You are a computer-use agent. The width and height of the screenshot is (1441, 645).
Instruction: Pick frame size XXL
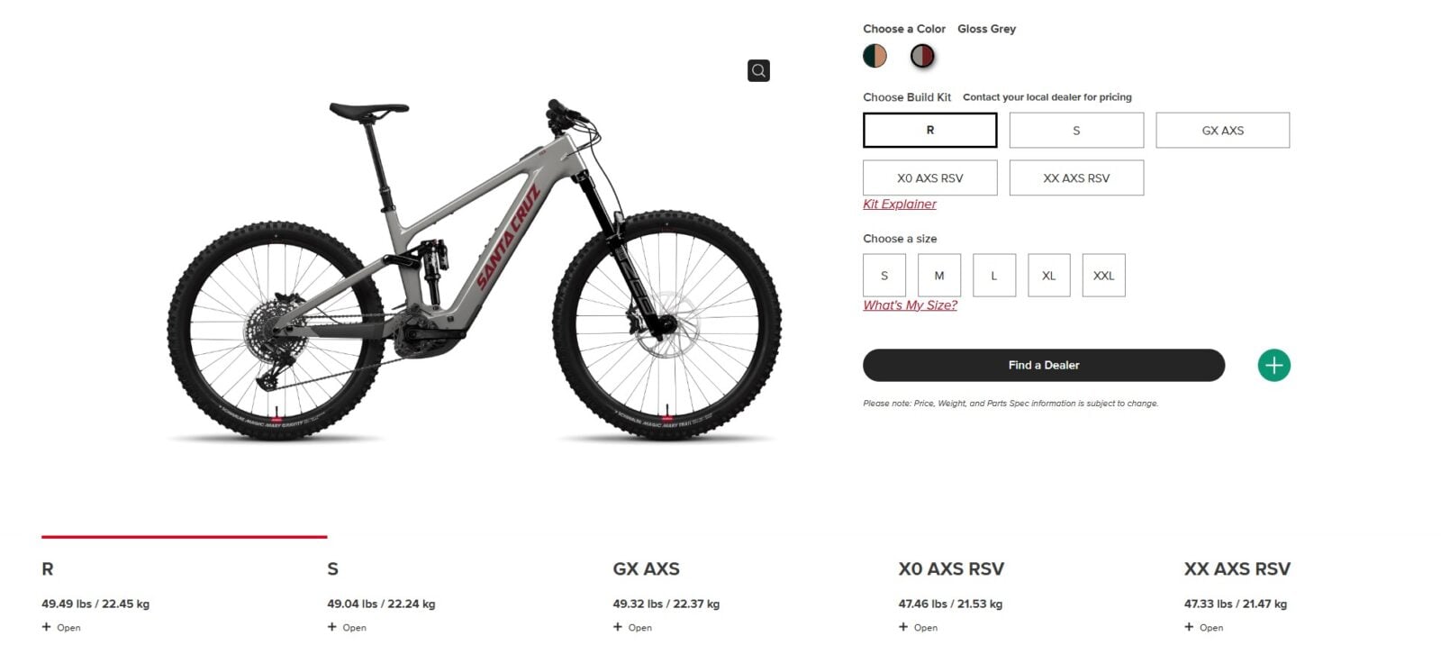point(1103,275)
